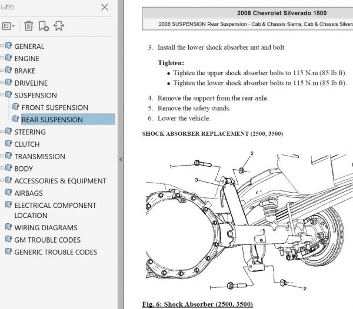Viewport: 353px width, 309px height.
Task: Open the ENGINE bookmark
Action: point(27,59)
